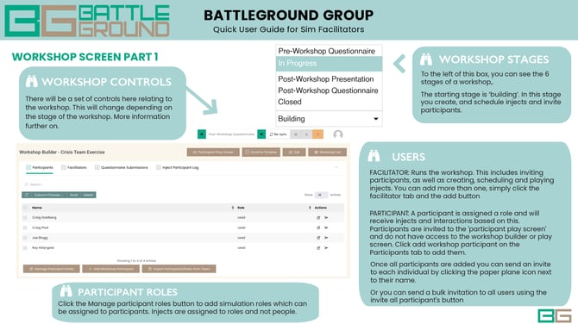Screen dimensions: 578x324
Task: Click edit icon in Craig Peel row
Action: pos(318,227)
